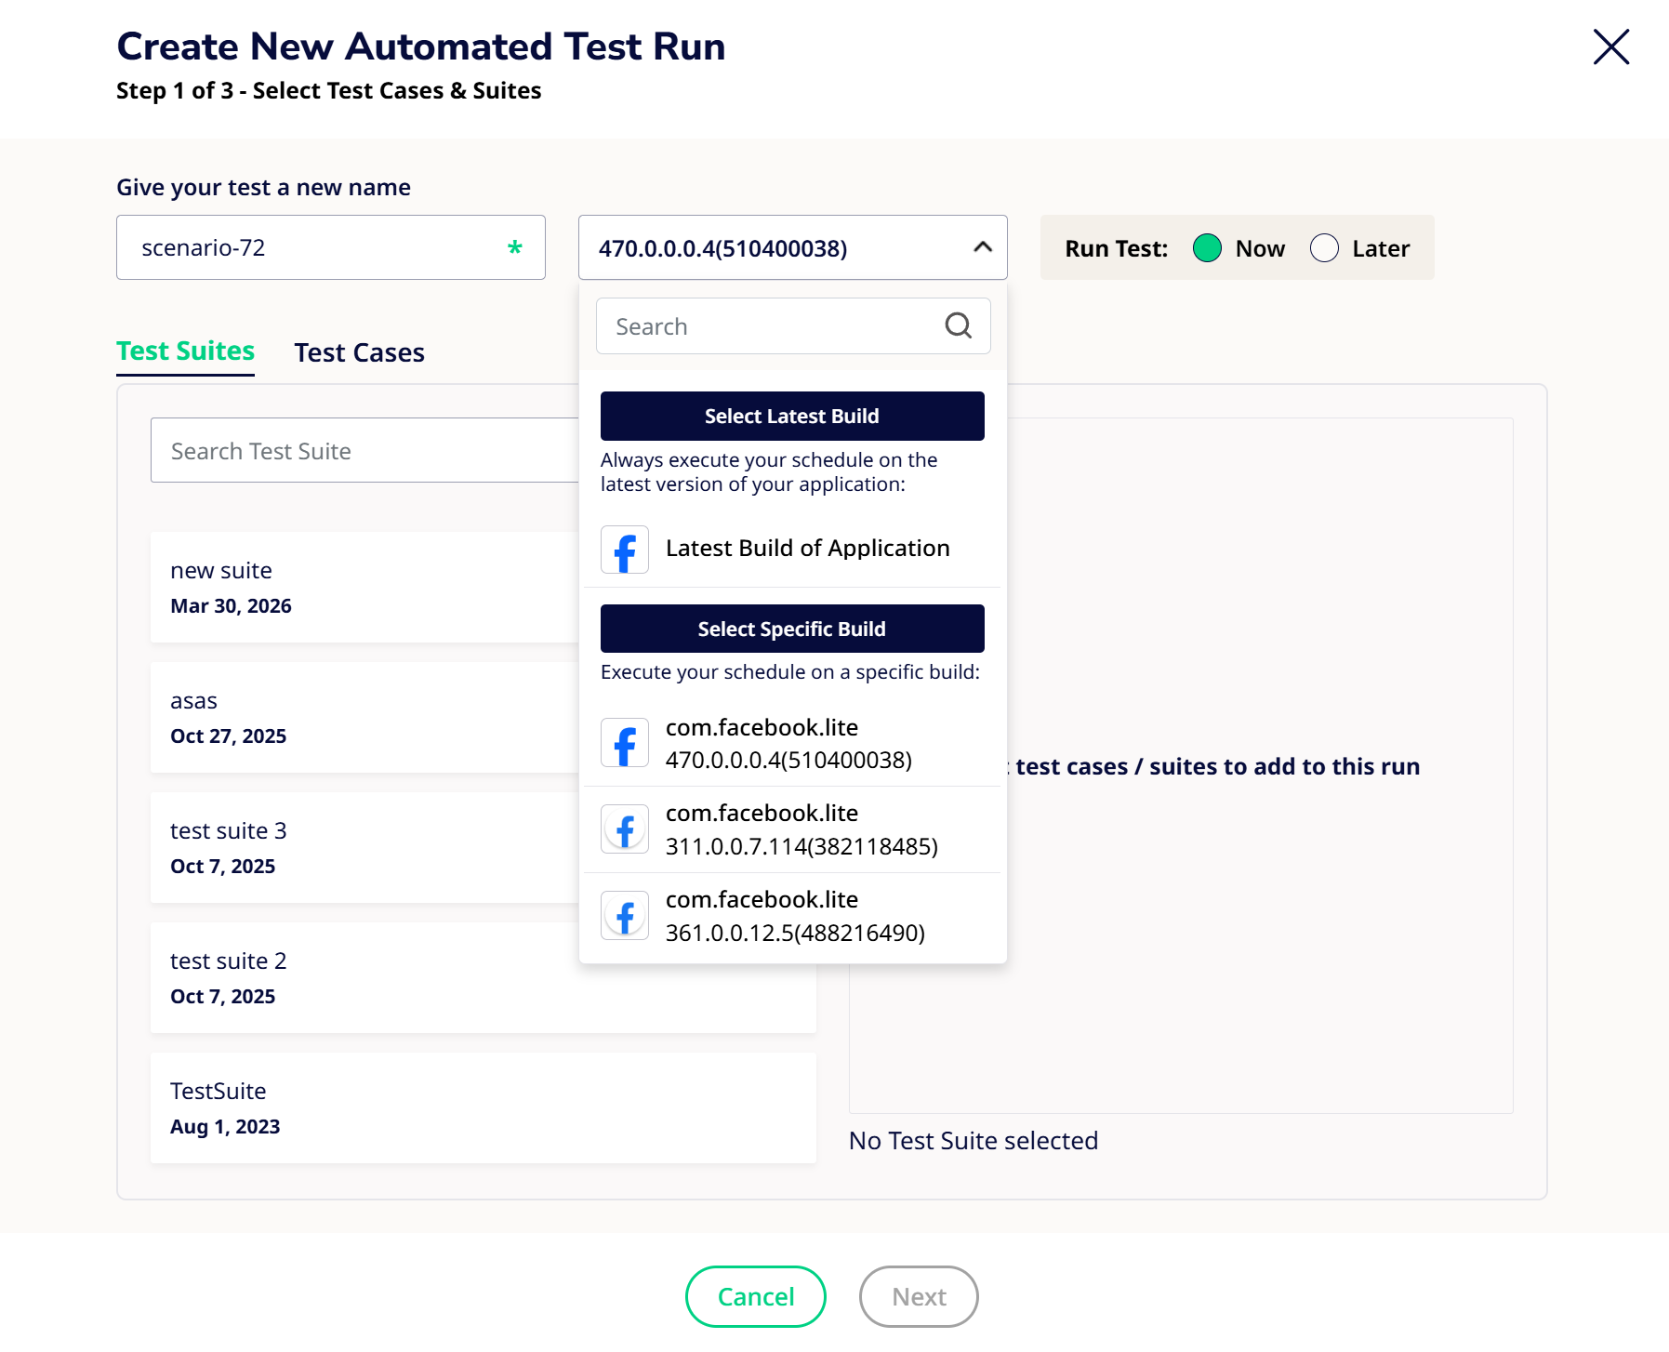Click the magnifier icon in build search
This screenshot has width=1669, height=1352.
click(x=958, y=325)
